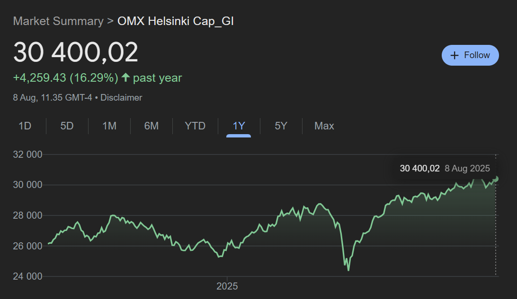Select the Max range tab
517x299 pixels.
(324, 126)
